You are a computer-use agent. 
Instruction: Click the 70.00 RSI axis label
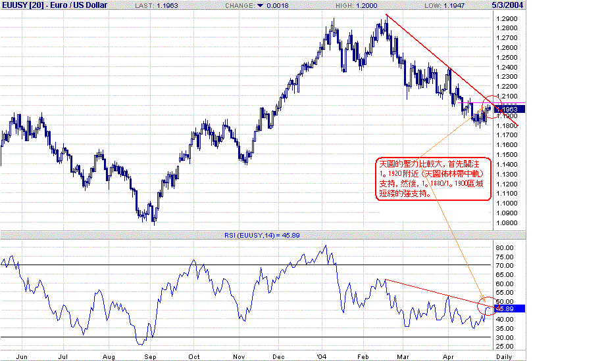click(505, 266)
